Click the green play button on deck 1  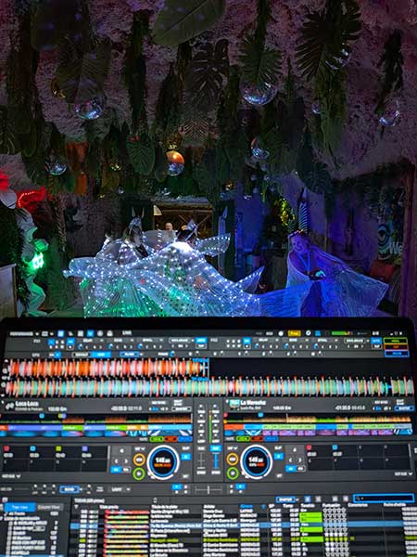(139, 473)
